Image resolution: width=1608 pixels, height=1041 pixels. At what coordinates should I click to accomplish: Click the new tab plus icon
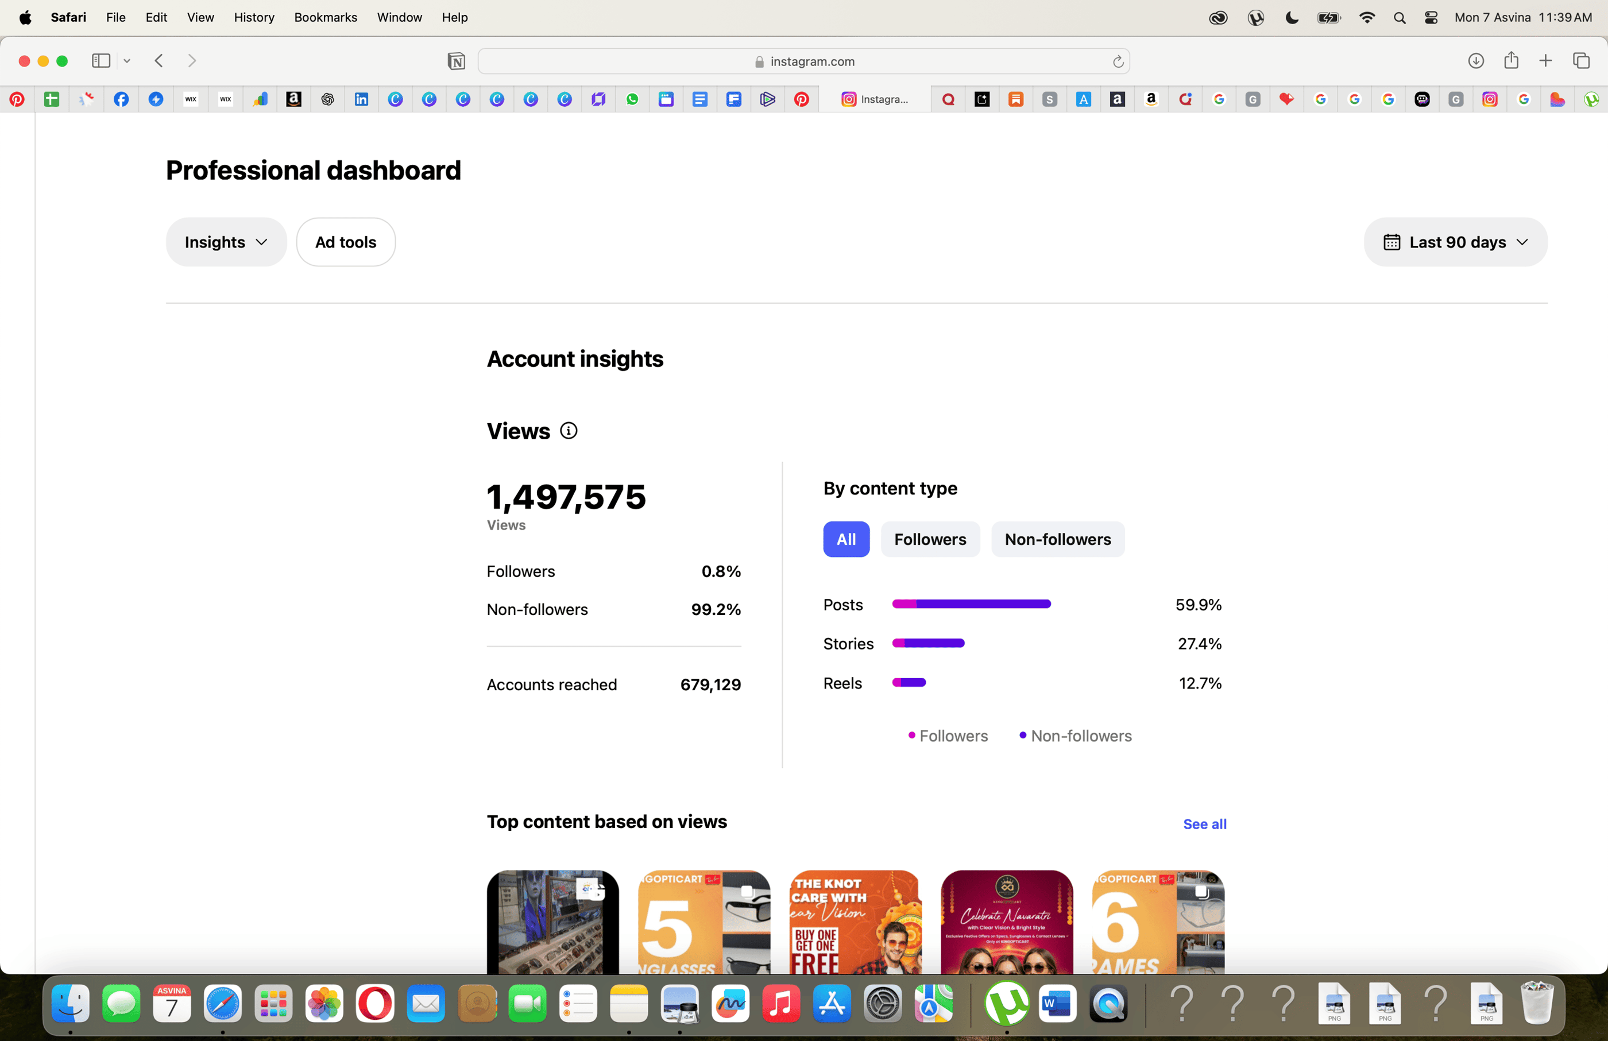(1545, 61)
